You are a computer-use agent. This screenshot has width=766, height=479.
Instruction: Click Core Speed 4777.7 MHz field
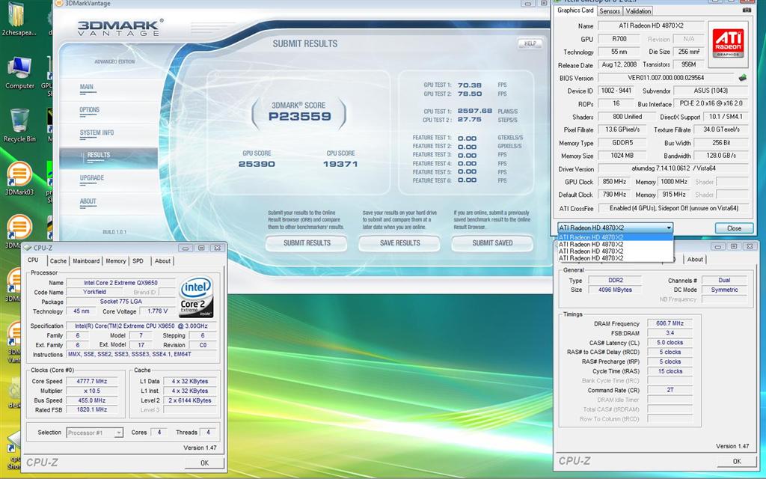(92, 381)
